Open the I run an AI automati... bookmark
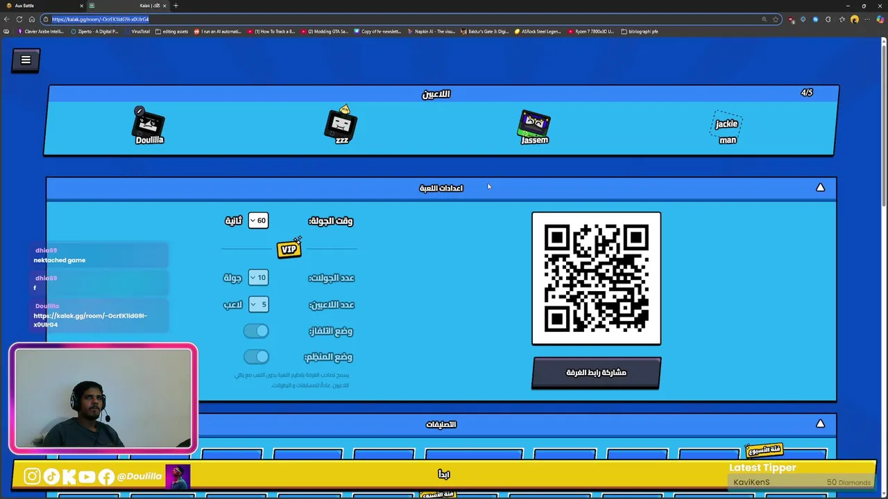Image resolution: width=888 pixels, height=499 pixels. click(x=218, y=31)
